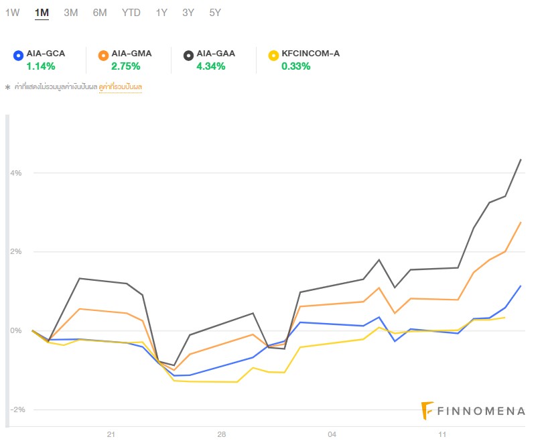540x443 pixels.
Task: Toggle the yellow KFCINCOM-A legend circle
Action: pyautogui.click(x=273, y=55)
